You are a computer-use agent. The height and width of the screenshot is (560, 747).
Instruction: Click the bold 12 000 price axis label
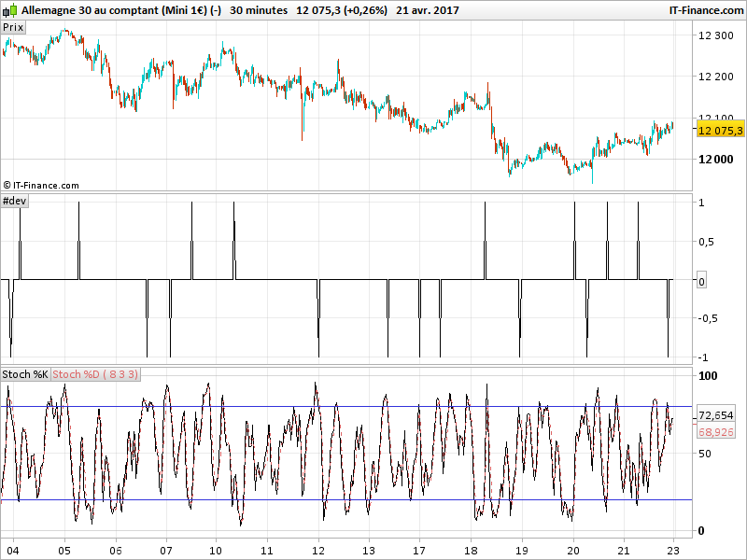tap(715, 160)
